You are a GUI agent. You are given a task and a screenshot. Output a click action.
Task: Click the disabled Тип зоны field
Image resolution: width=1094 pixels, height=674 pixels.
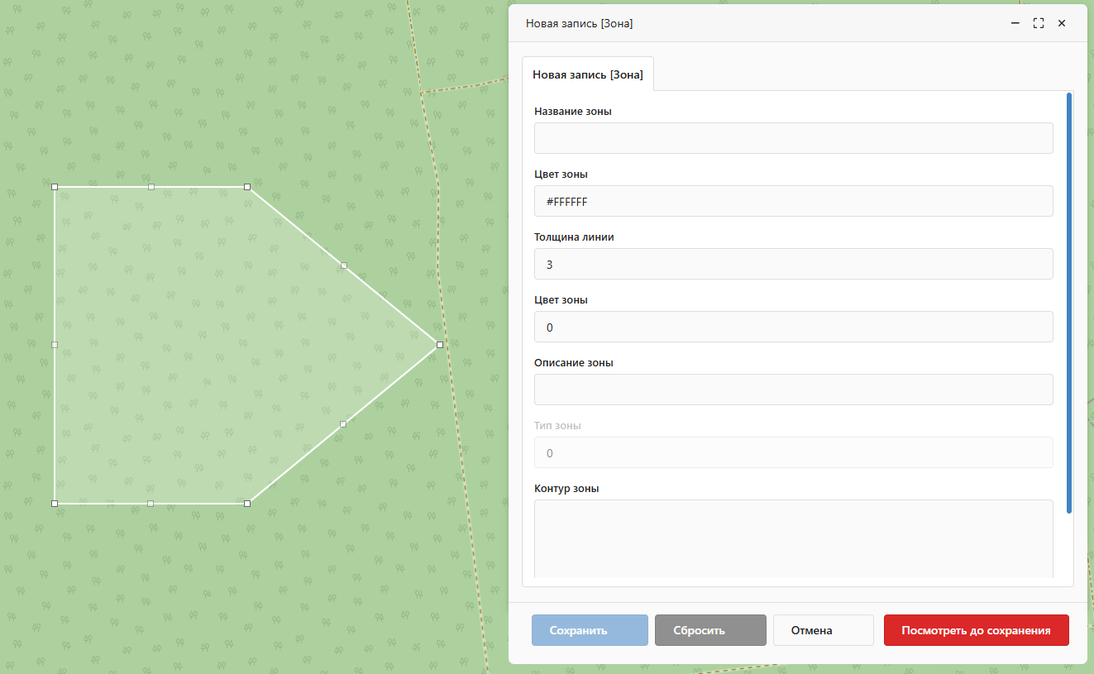[x=793, y=452]
